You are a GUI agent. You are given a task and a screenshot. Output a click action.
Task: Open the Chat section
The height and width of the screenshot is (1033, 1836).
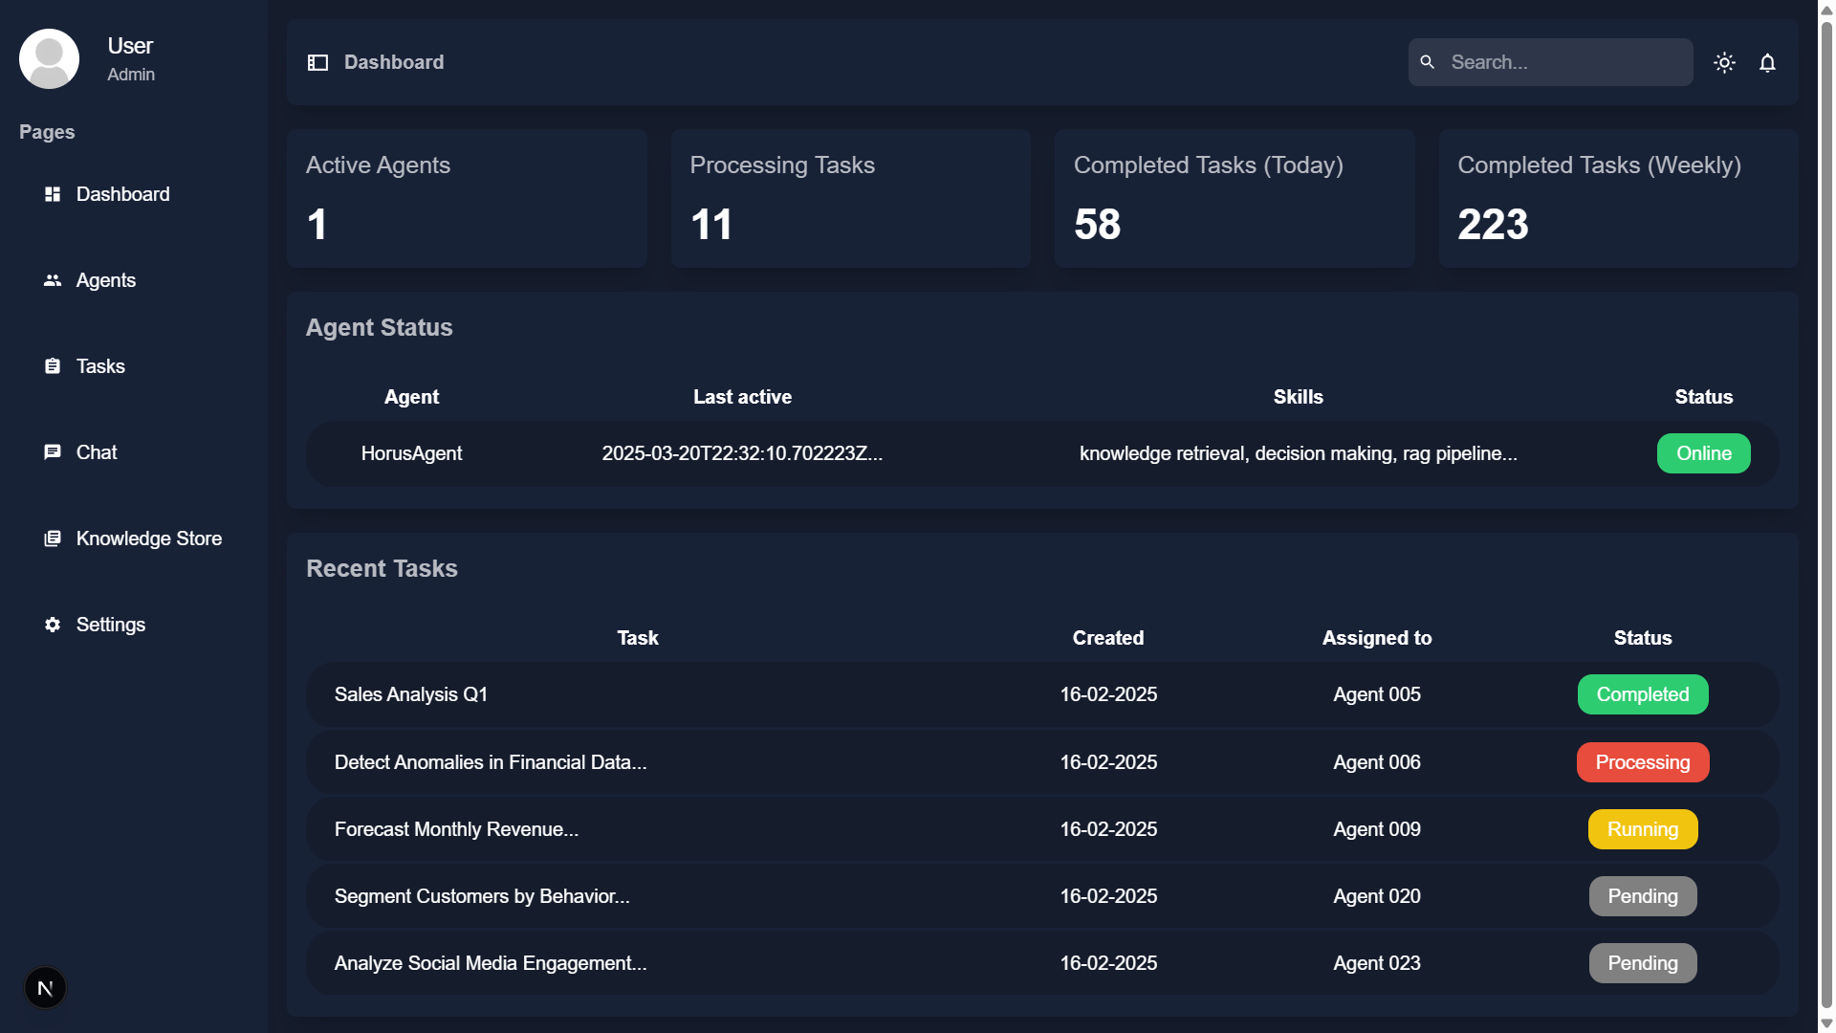click(x=96, y=451)
